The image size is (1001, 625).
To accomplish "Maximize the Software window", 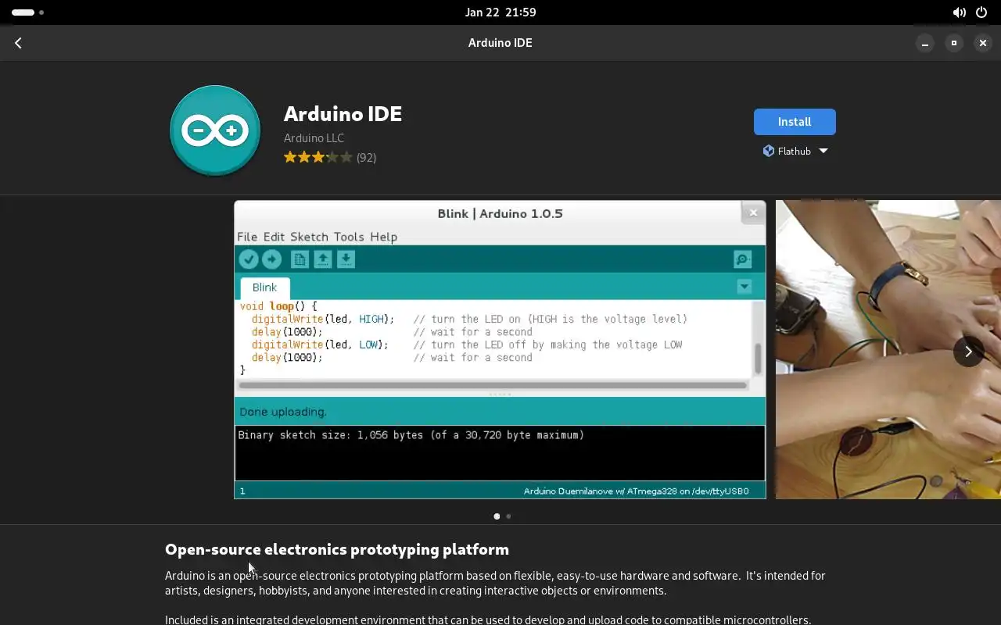I will point(954,43).
